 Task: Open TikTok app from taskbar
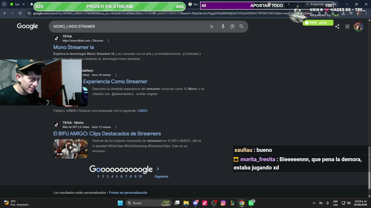[x=205, y=203]
